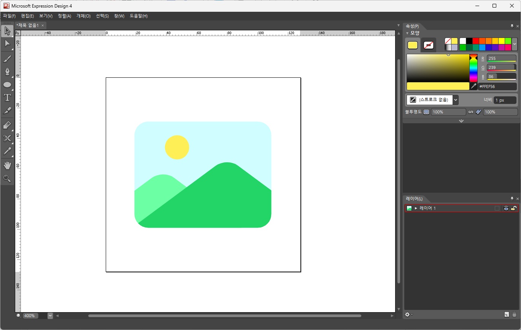
Task: Open the 선택(S) menu
Action: coord(102,16)
